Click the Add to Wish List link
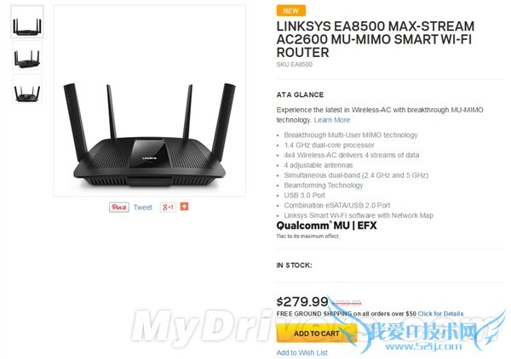Viewport: 511px width, 359px height. (301, 352)
